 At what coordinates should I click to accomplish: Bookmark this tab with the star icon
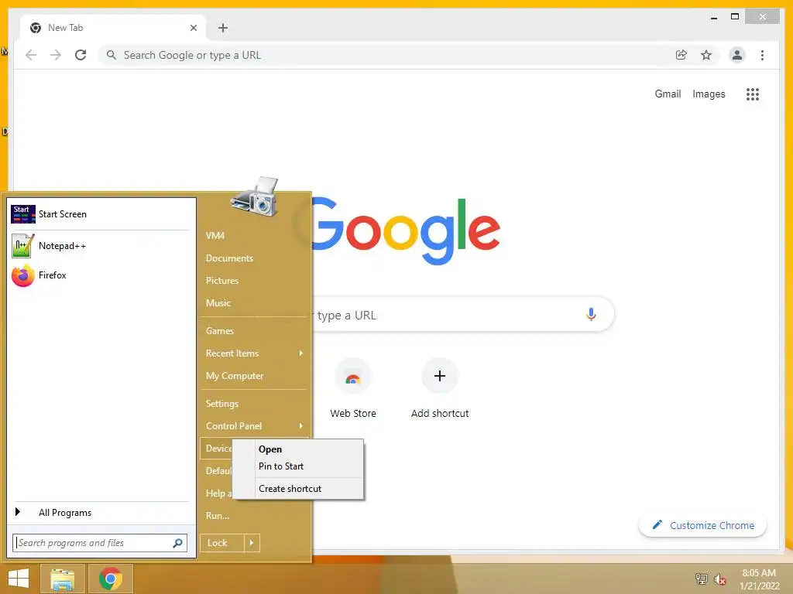tap(706, 55)
